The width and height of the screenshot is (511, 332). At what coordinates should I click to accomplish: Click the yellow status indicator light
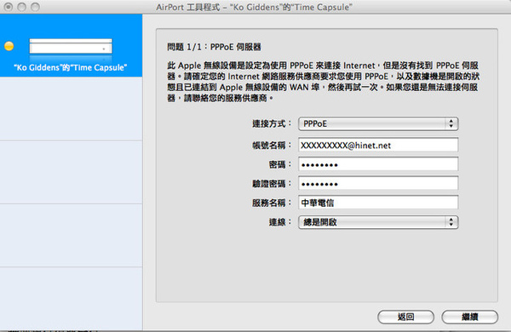(9, 46)
